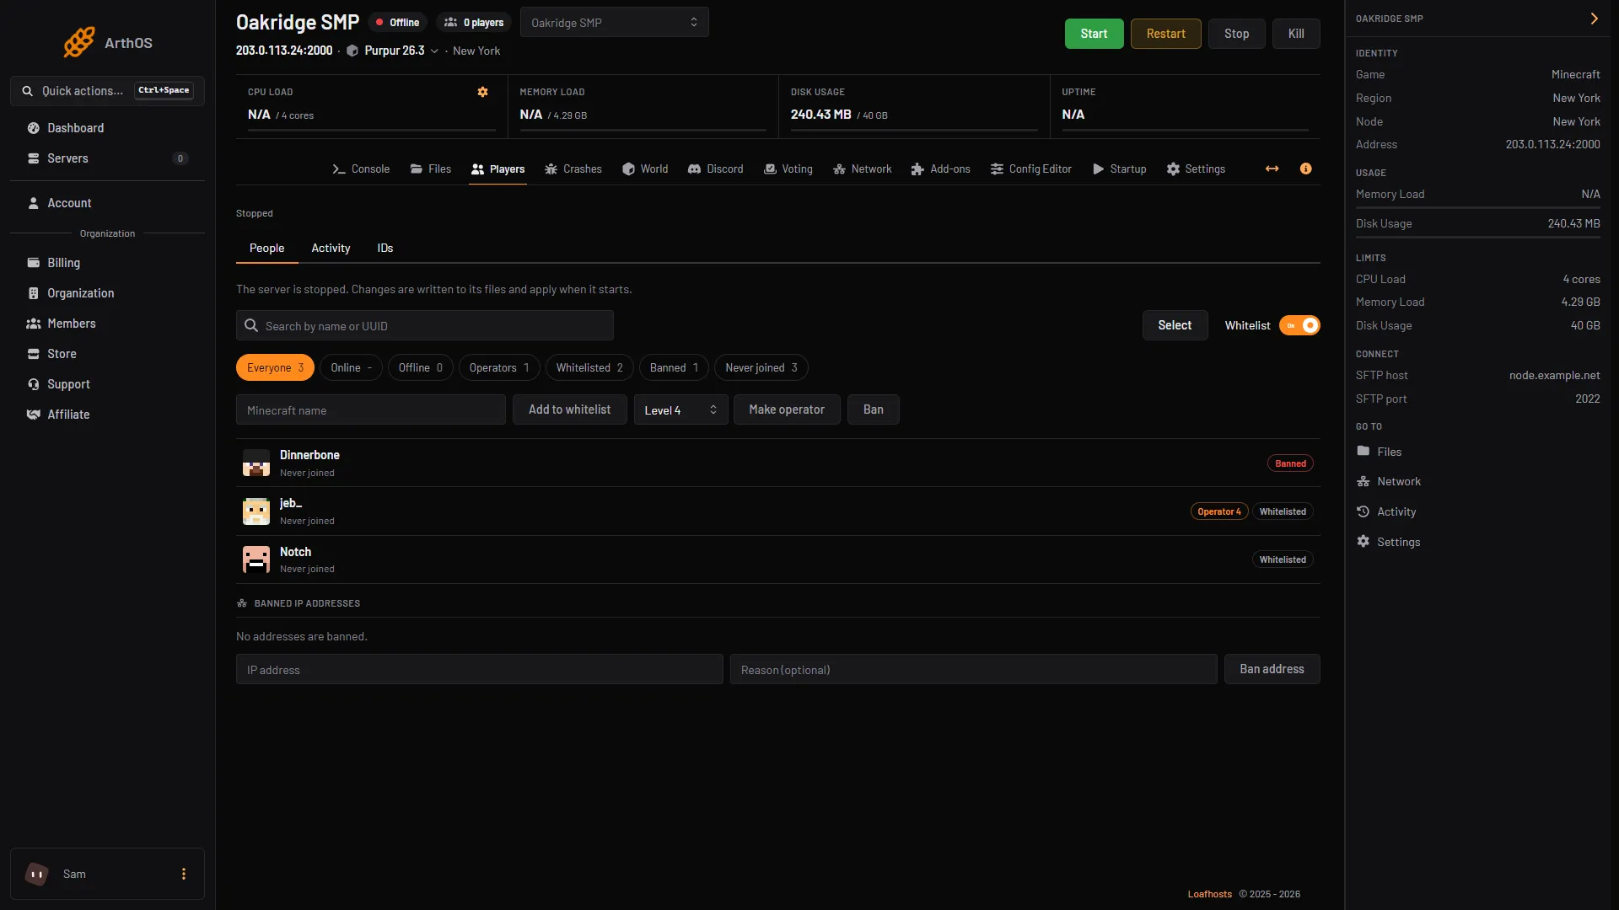The image size is (1619, 910).
Task: Toggle the width expand arrows icon
Action: (x=1272, y=169)
